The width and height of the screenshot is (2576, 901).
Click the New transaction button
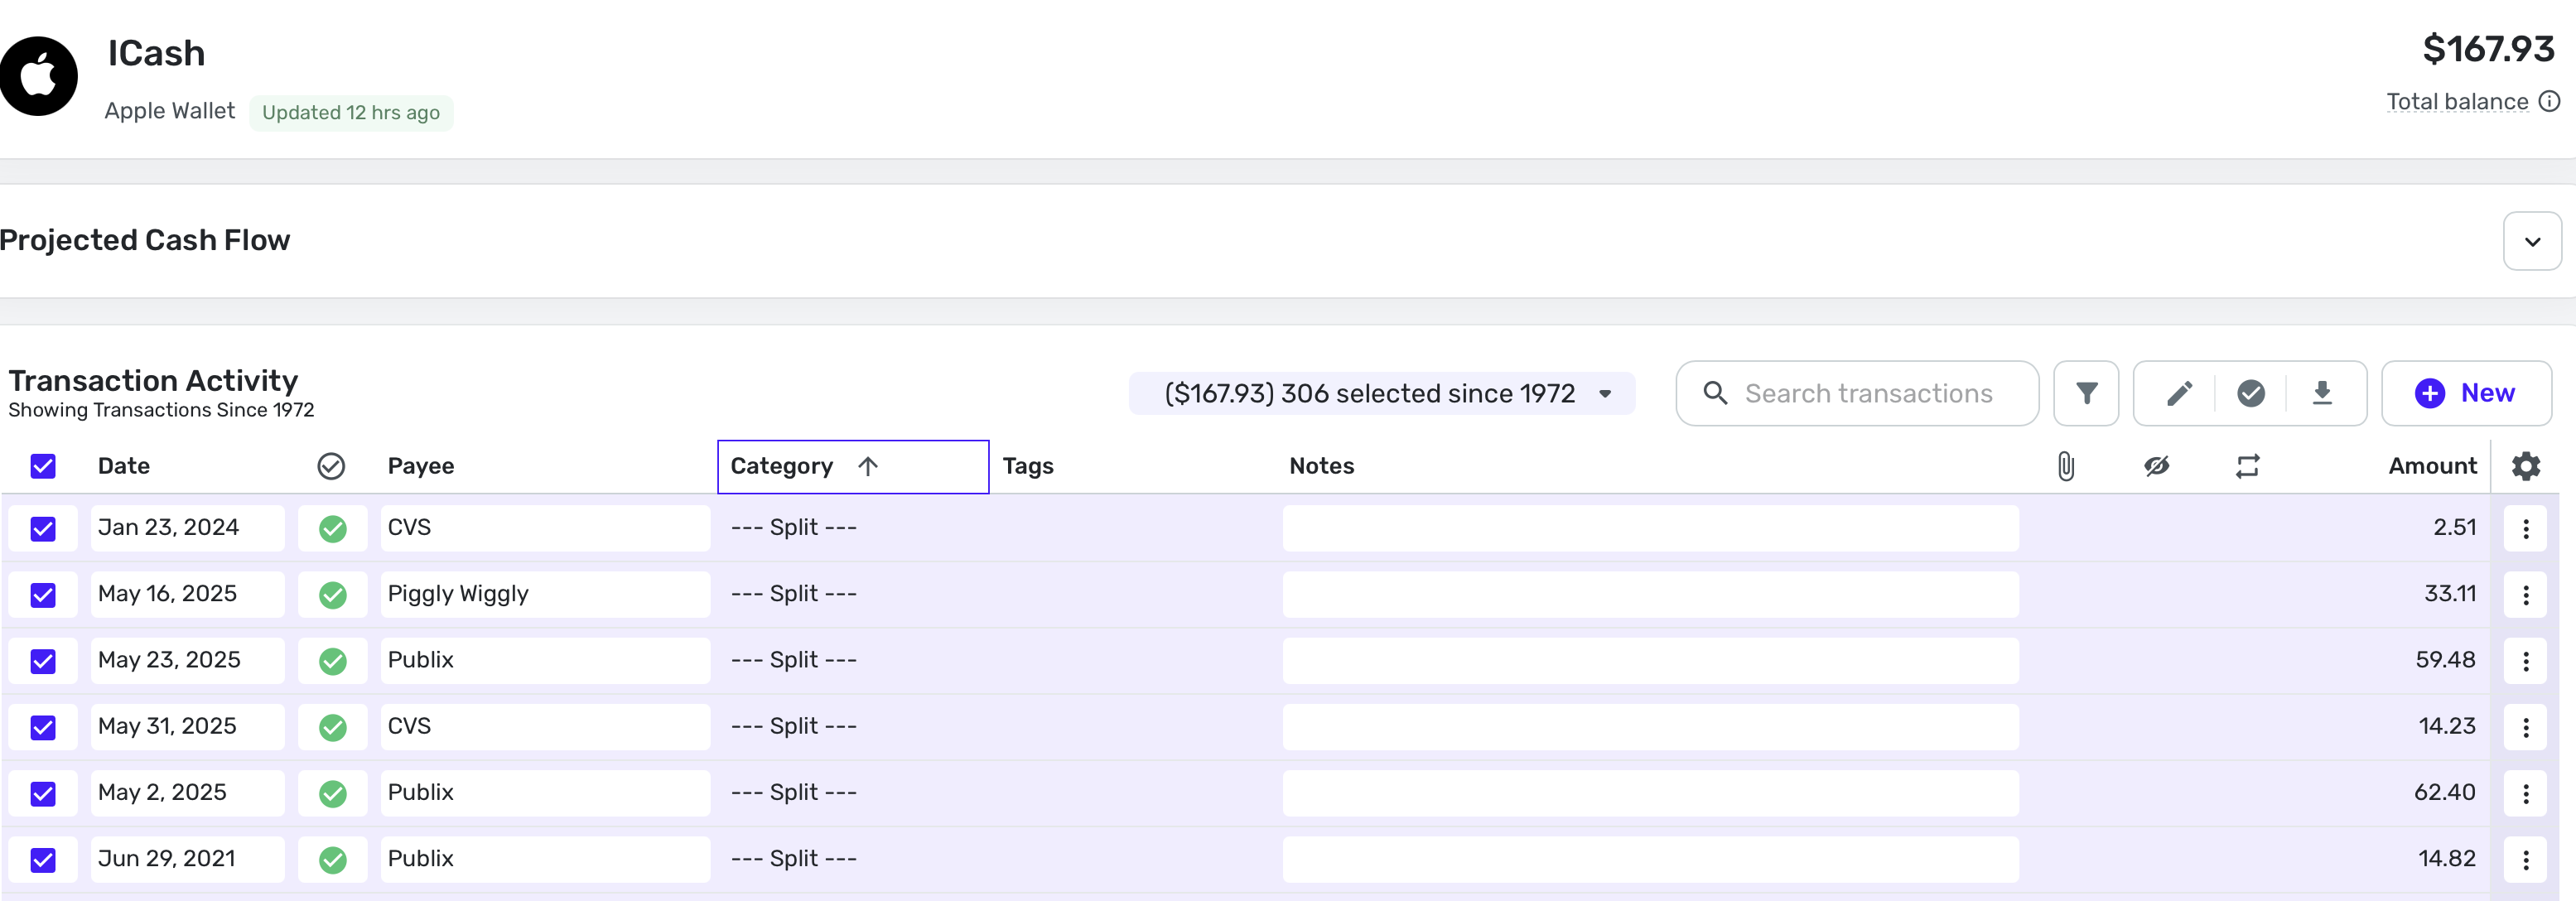2465,393
